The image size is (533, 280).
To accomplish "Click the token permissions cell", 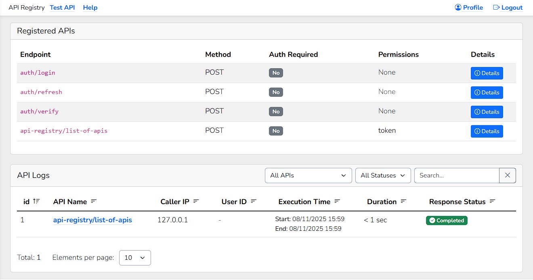I will (387, 131).
